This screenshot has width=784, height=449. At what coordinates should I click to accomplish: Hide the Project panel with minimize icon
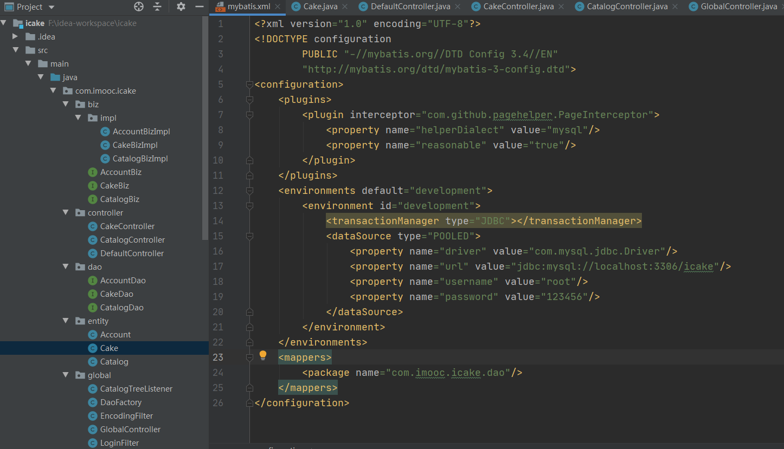tap(200, 6)
